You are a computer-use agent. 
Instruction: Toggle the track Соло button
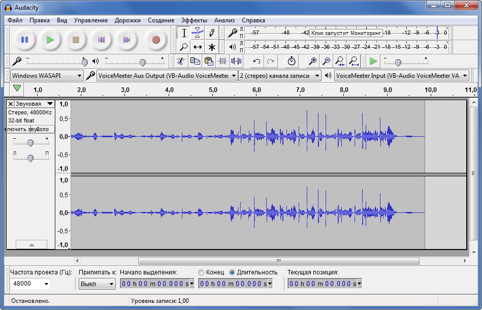coord(43,129)
